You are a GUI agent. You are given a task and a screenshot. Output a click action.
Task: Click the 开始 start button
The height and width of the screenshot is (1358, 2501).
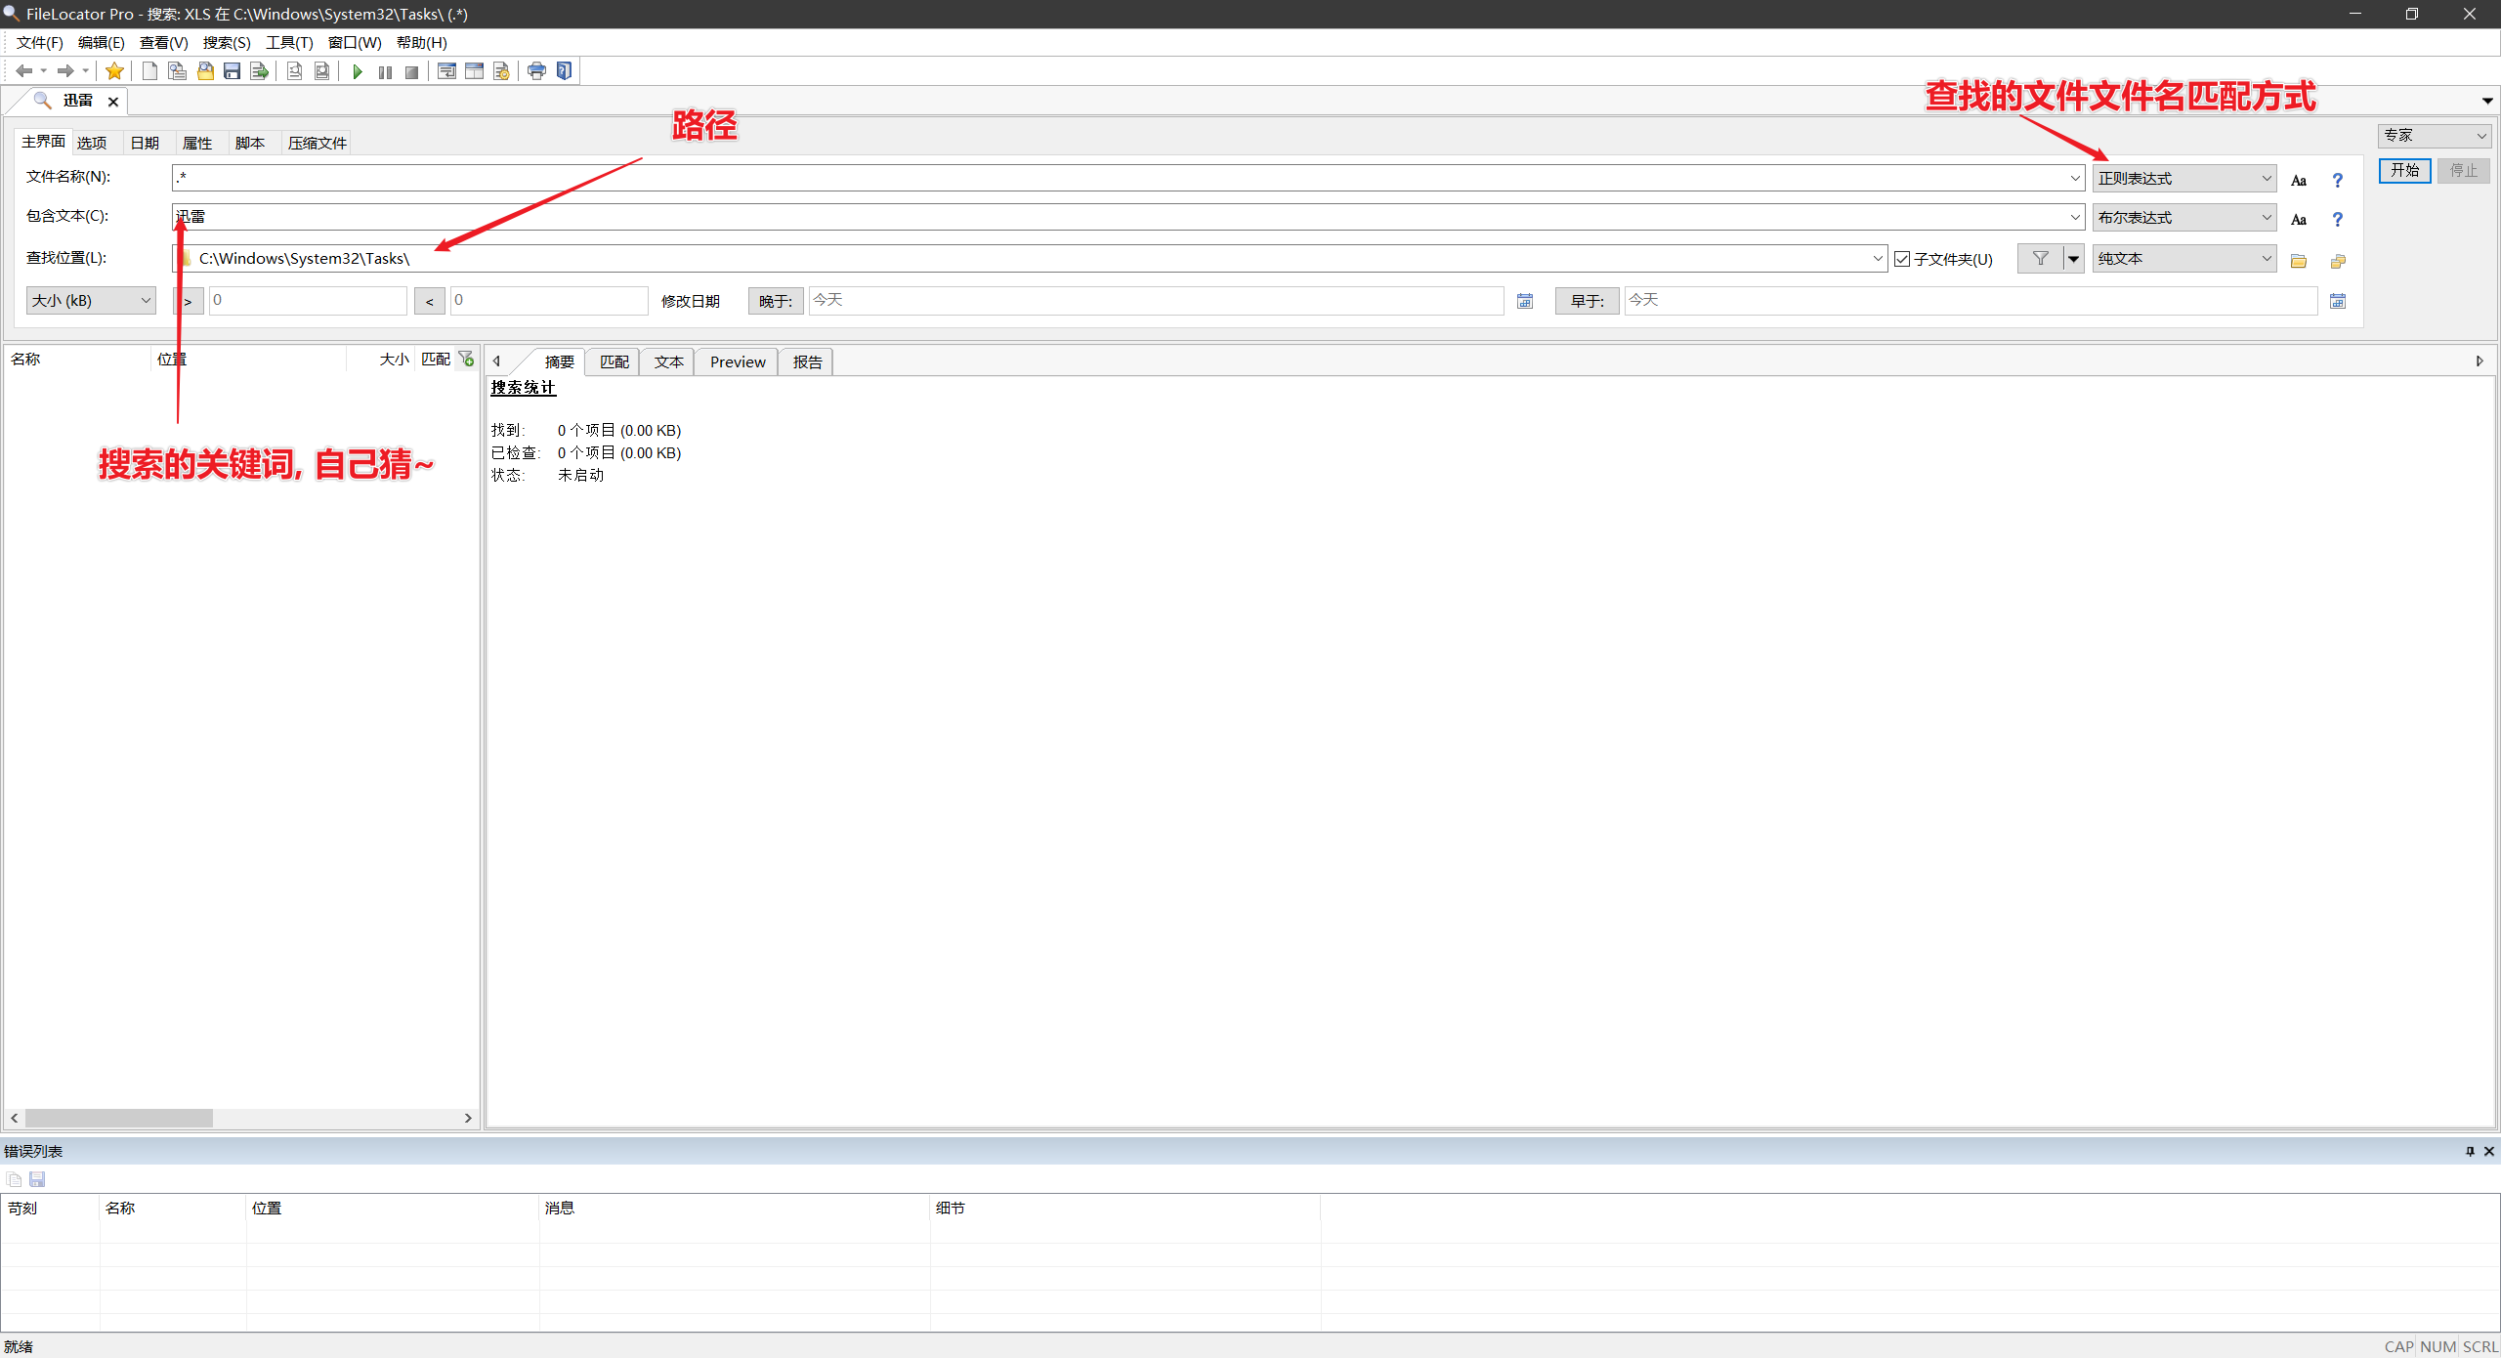(x=2404, y=170)
